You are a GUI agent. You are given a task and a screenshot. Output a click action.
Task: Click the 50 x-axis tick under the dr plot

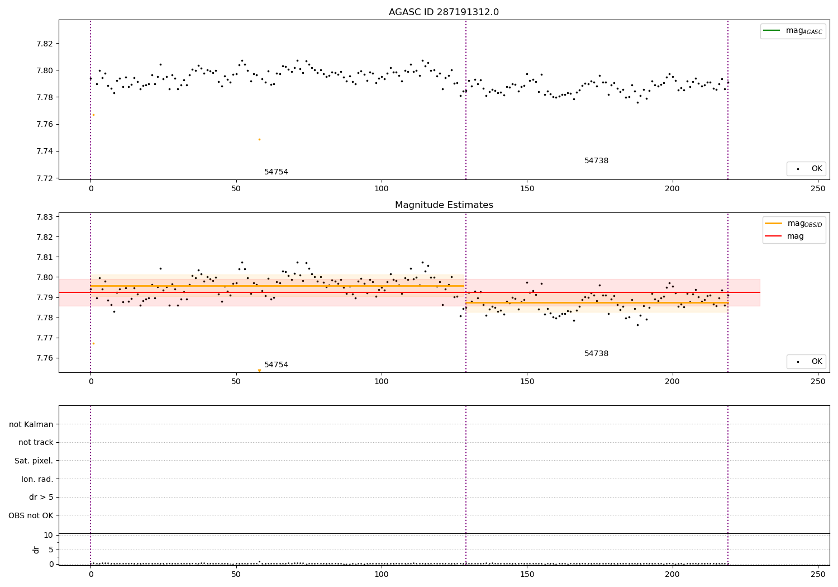click(x=236, y=575)
